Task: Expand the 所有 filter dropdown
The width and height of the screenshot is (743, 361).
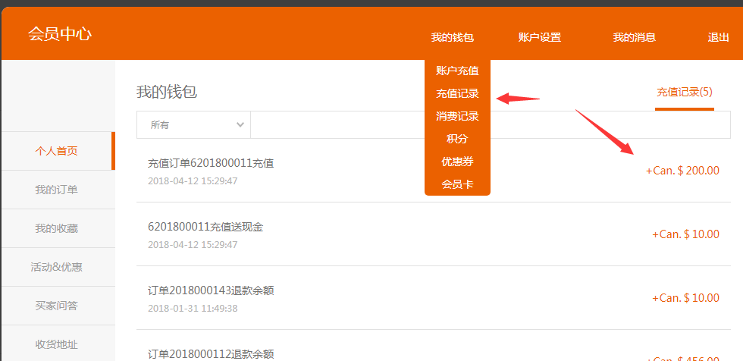Action: click(x=193, y=125)
